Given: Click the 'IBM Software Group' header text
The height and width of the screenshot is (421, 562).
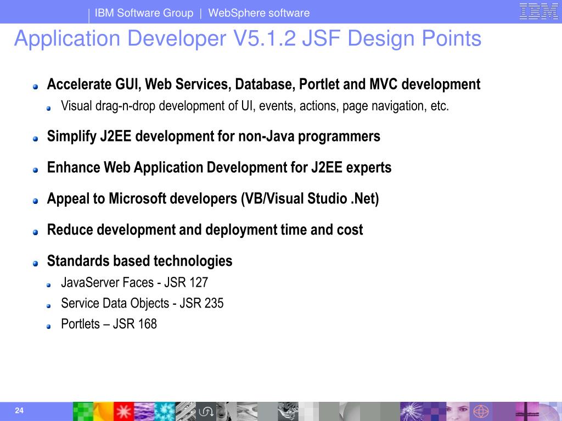Looking at the screenshot, I should [x=144, y=13].
